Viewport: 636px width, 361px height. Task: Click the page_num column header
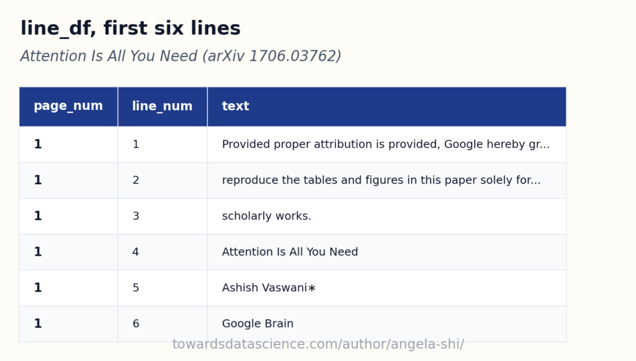68,107
